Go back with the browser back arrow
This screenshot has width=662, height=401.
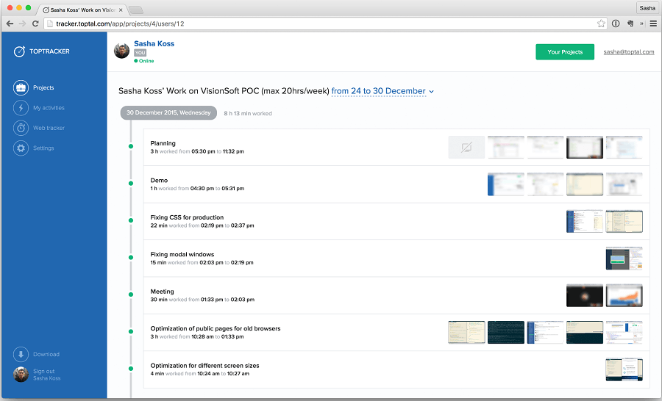pos(10,24)
